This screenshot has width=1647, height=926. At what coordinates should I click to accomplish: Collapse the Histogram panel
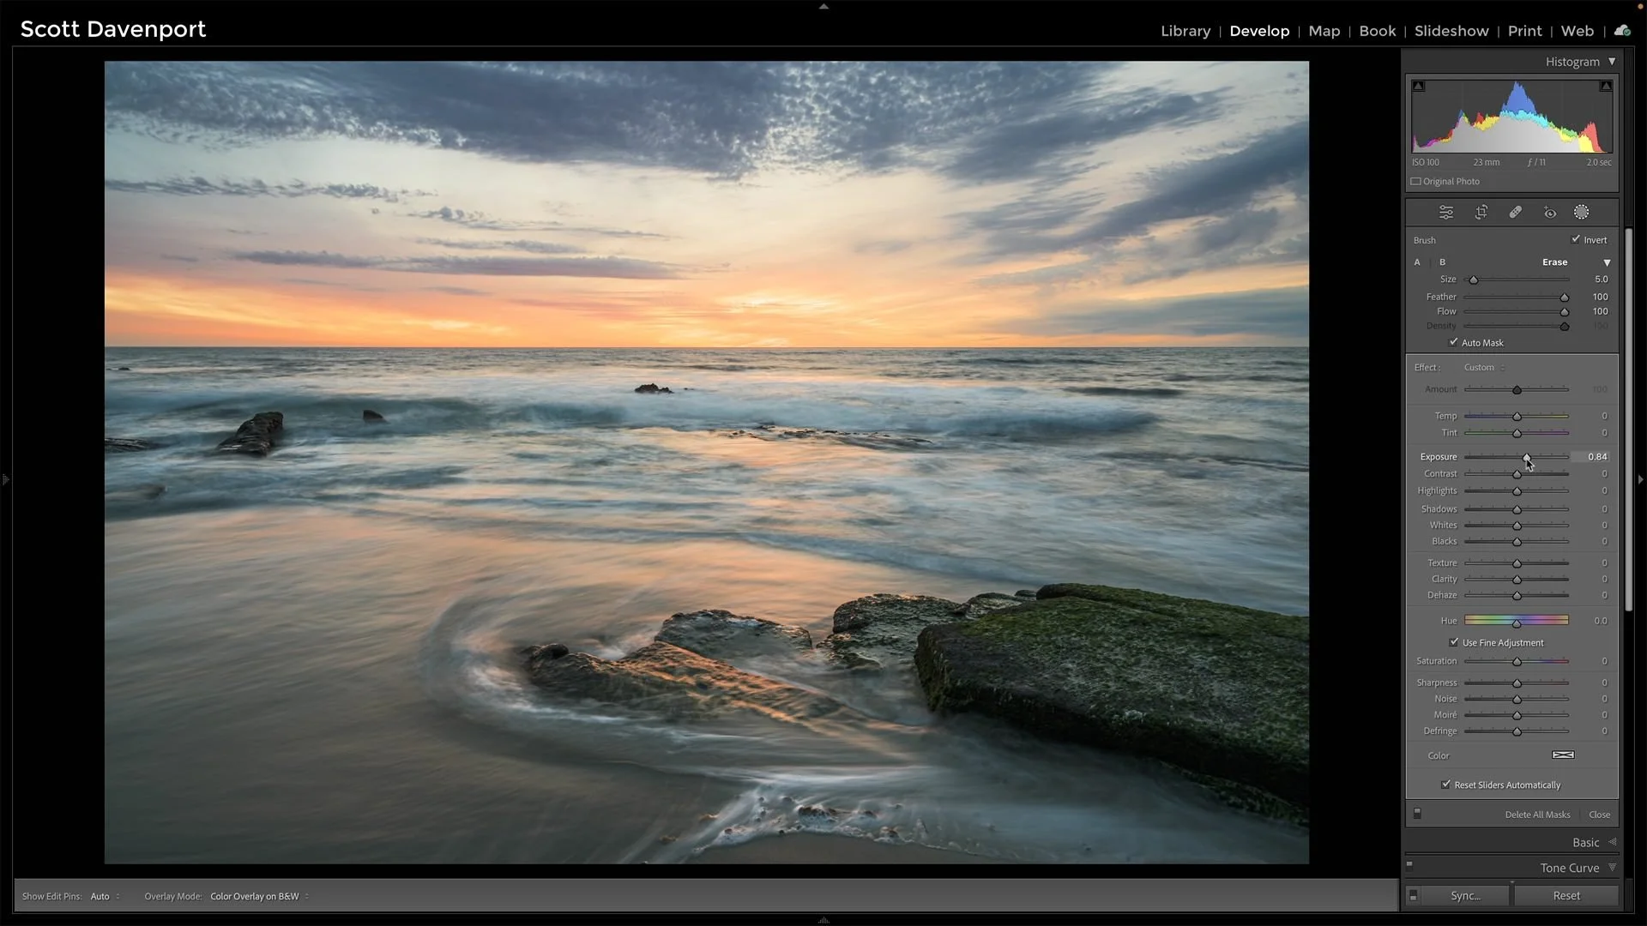point(1613,61)
